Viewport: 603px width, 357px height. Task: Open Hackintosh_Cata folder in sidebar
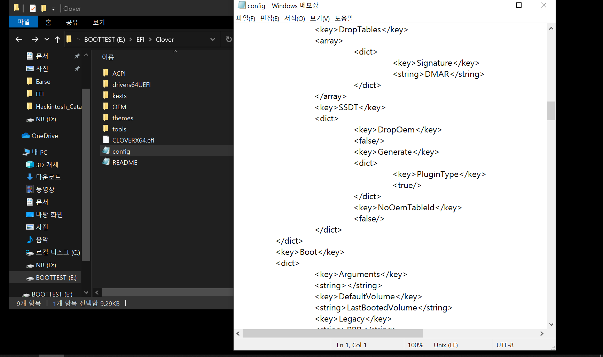point(58,106)
